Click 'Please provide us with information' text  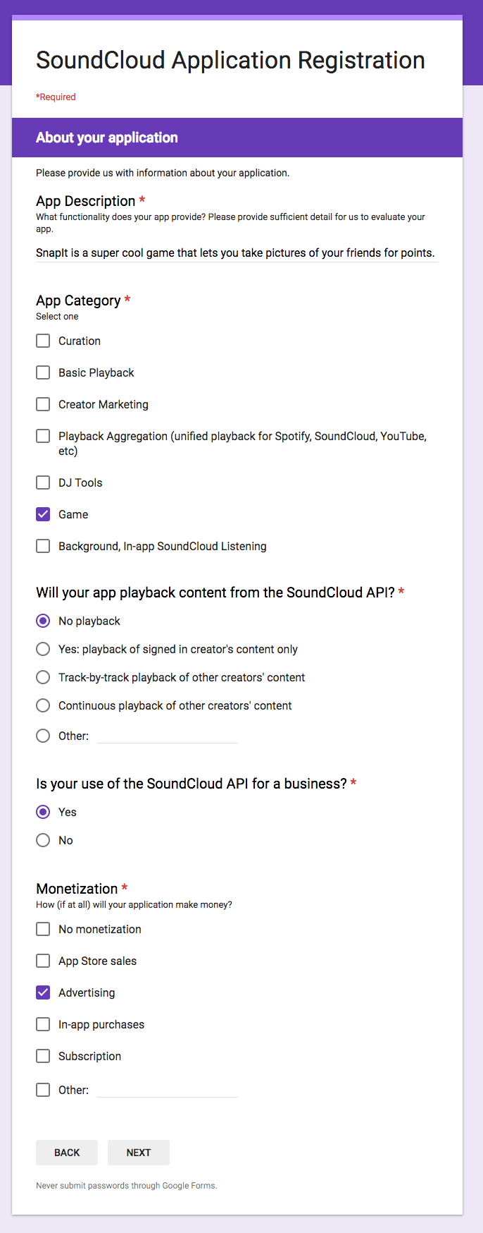coord(163,173)
